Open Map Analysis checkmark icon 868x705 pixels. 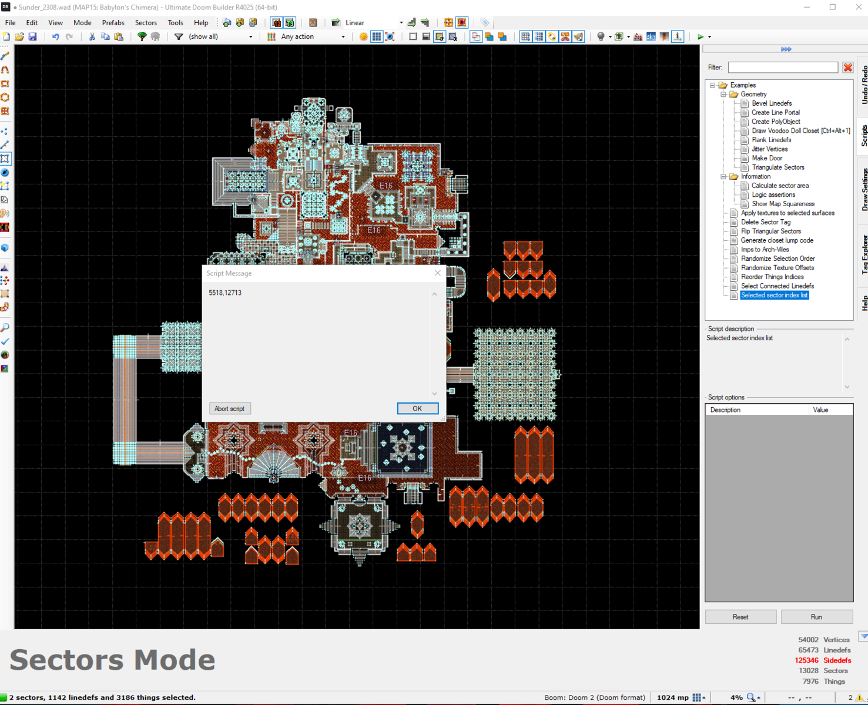pyautogui.click(x=5, y=341)
